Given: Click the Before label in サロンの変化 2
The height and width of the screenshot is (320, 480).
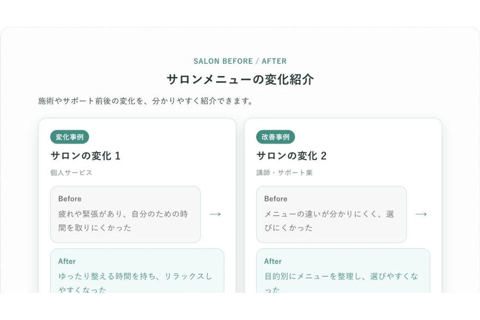Looking at the screenshot, I should coord(276,199).
